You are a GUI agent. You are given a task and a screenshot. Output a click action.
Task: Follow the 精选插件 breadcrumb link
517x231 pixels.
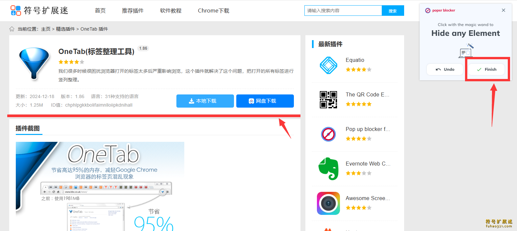[65, 29]
